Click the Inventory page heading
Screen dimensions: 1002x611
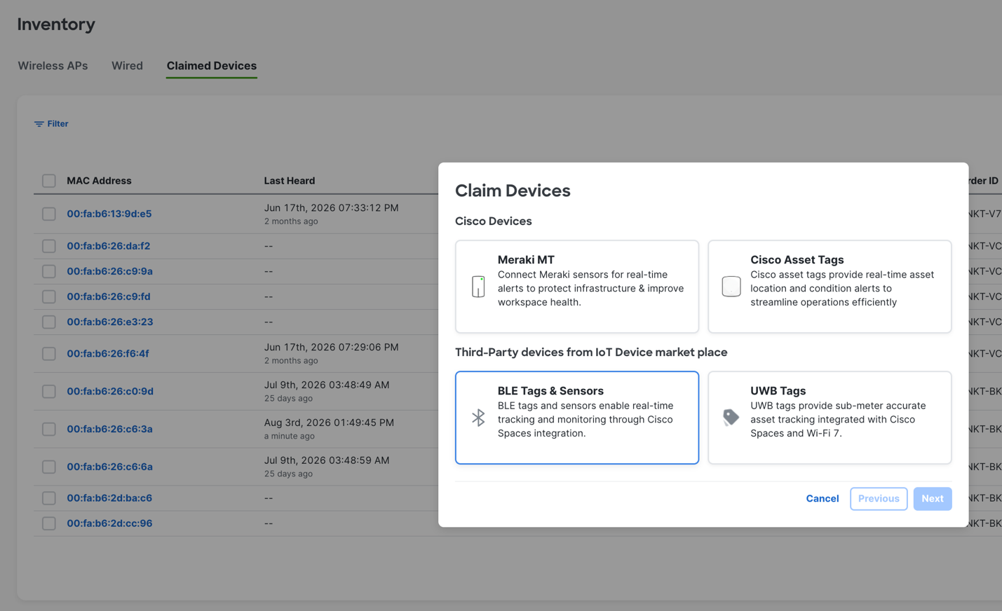[x=56, y=25]
